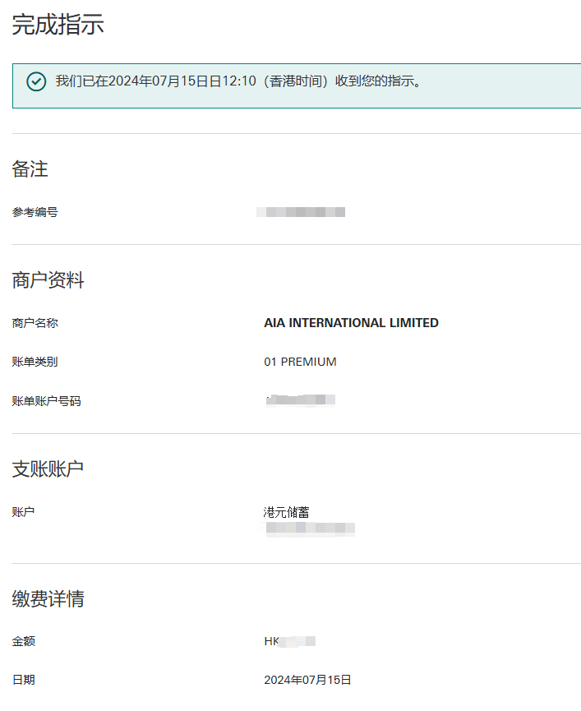Viewport: 581px width, 711px height.
Task: Select the blurred reference number value
Action: (x=301, y=212)
